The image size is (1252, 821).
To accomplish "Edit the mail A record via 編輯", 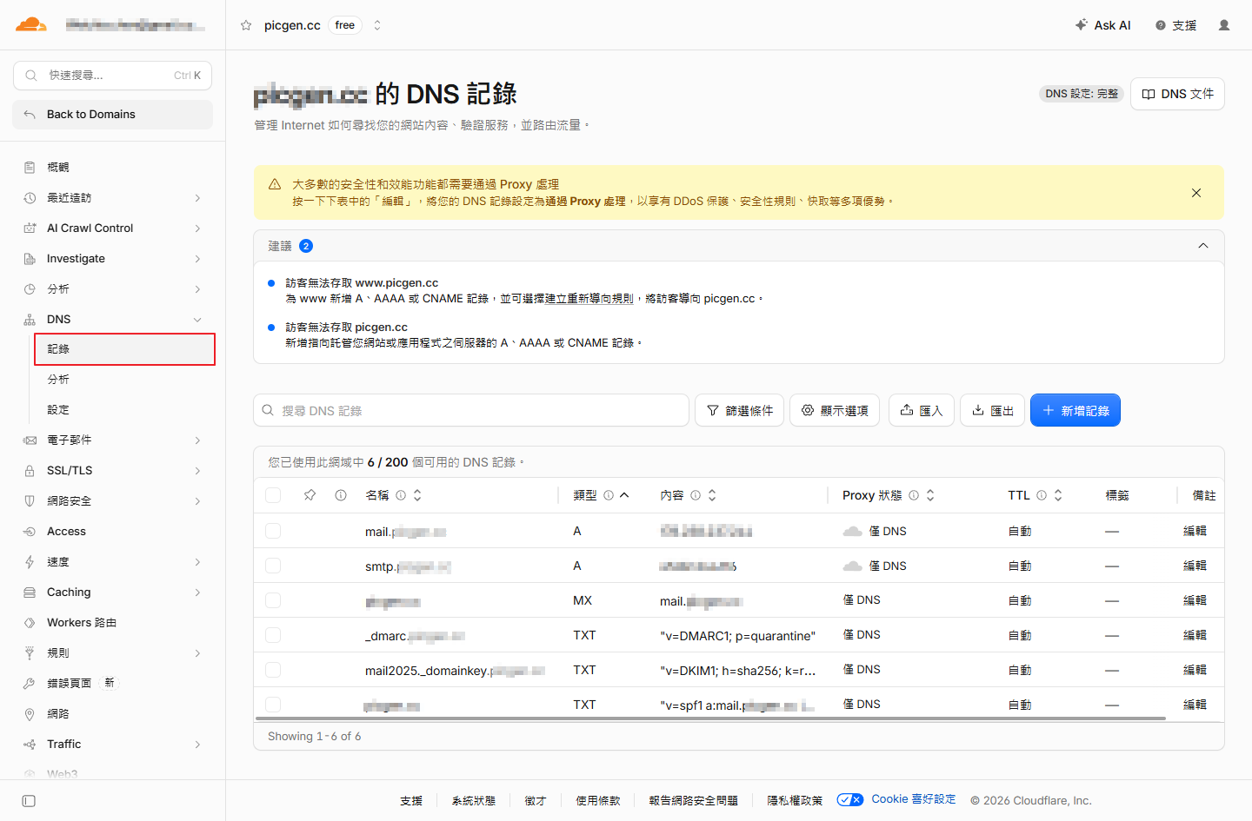I will pyautogui.click(x=1195, y=531).
